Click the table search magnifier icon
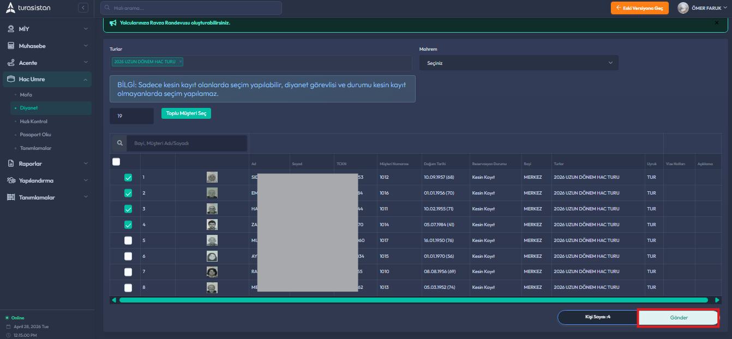732x339 pixels. point(119,143)
